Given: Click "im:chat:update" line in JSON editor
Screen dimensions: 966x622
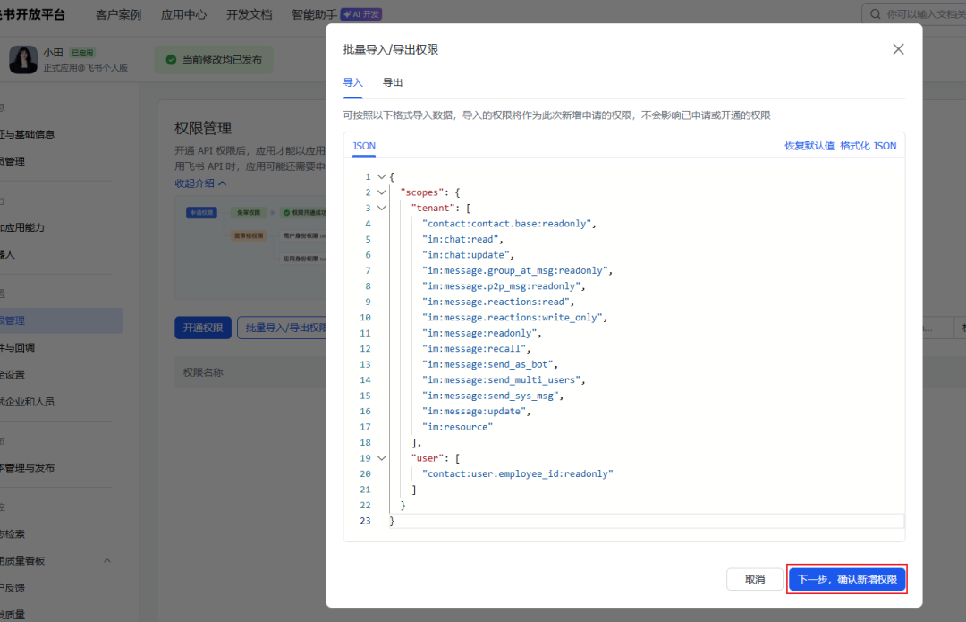Looking at the screenshot, I should tap(468, 255).
